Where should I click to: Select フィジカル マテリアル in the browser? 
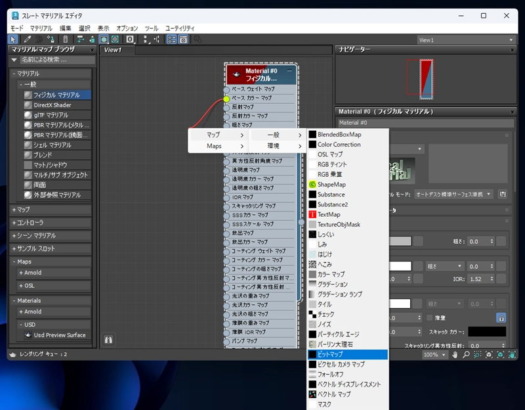pyautogui.click(x=56, y=95)
